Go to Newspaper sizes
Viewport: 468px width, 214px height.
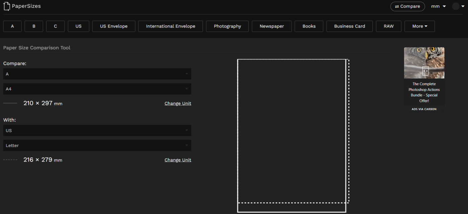click(x=272, y=26)
